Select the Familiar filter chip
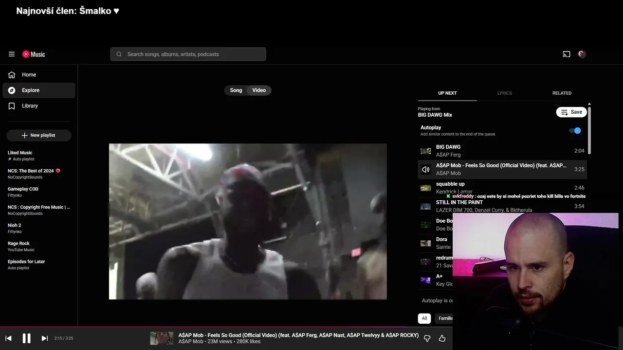 (x=444, y=318)
